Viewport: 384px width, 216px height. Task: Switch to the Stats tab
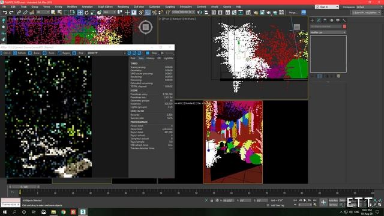point(141,58)
